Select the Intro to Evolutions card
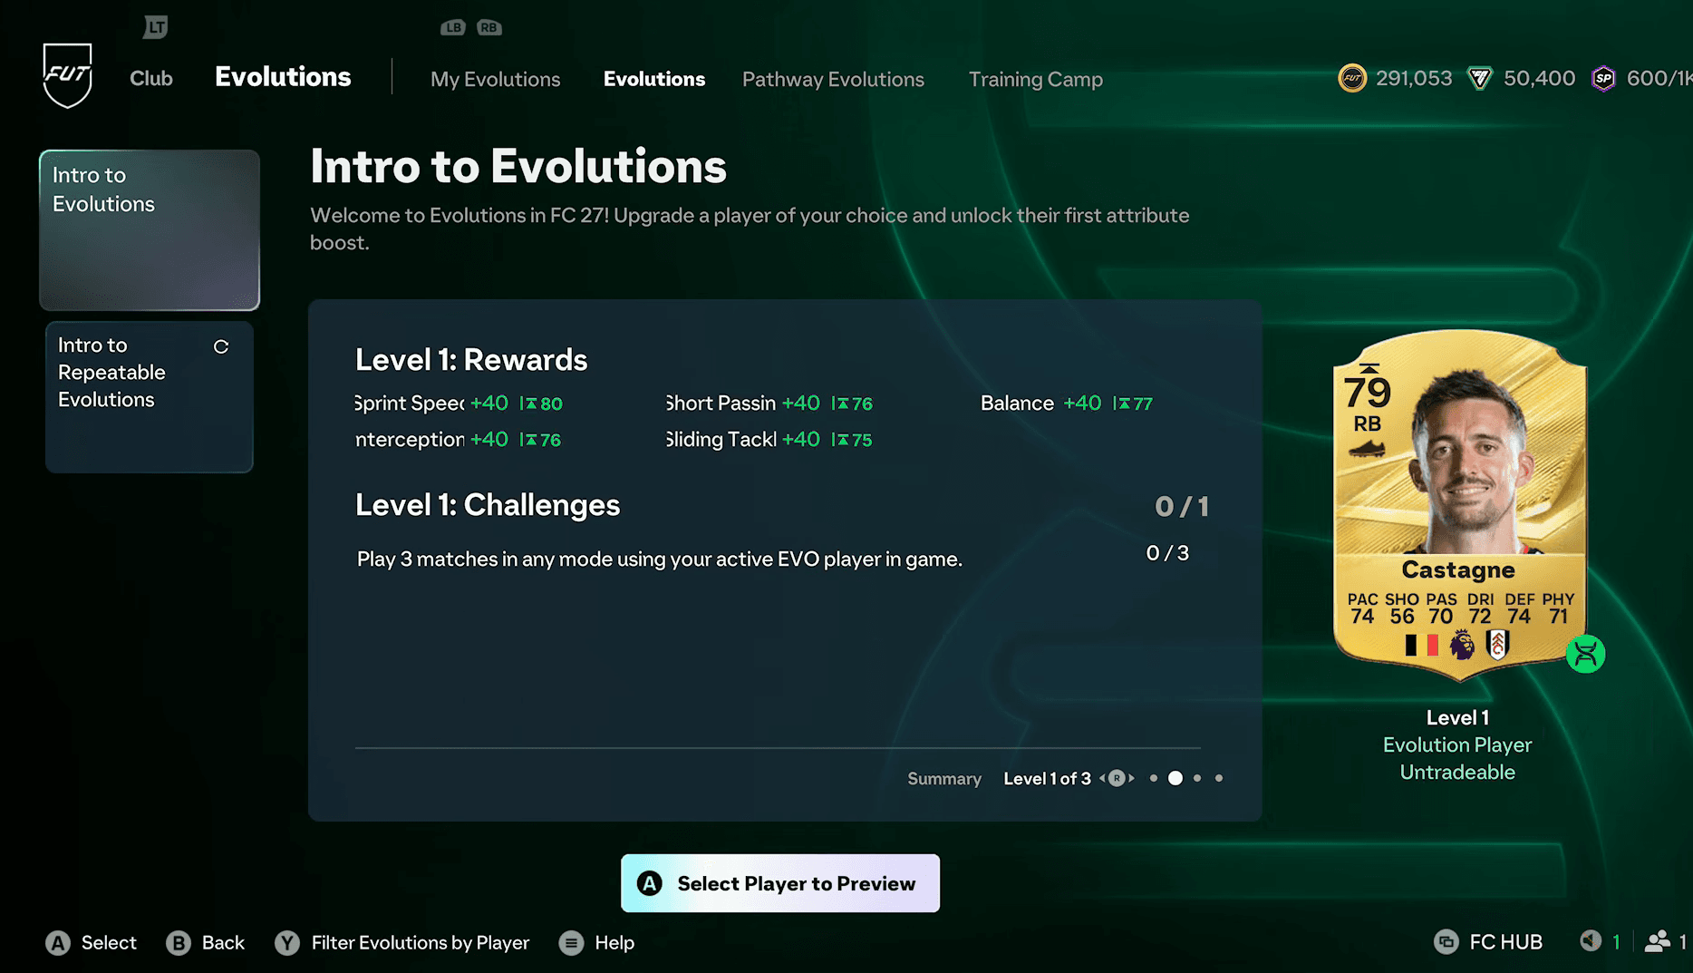Viewport: 1693px width, 973px height. pos(150,230)
